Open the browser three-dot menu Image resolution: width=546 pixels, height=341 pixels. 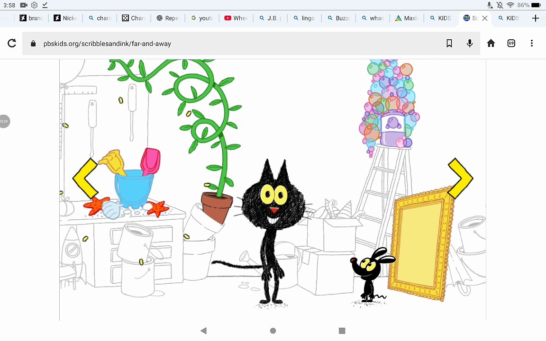[532, 43]
